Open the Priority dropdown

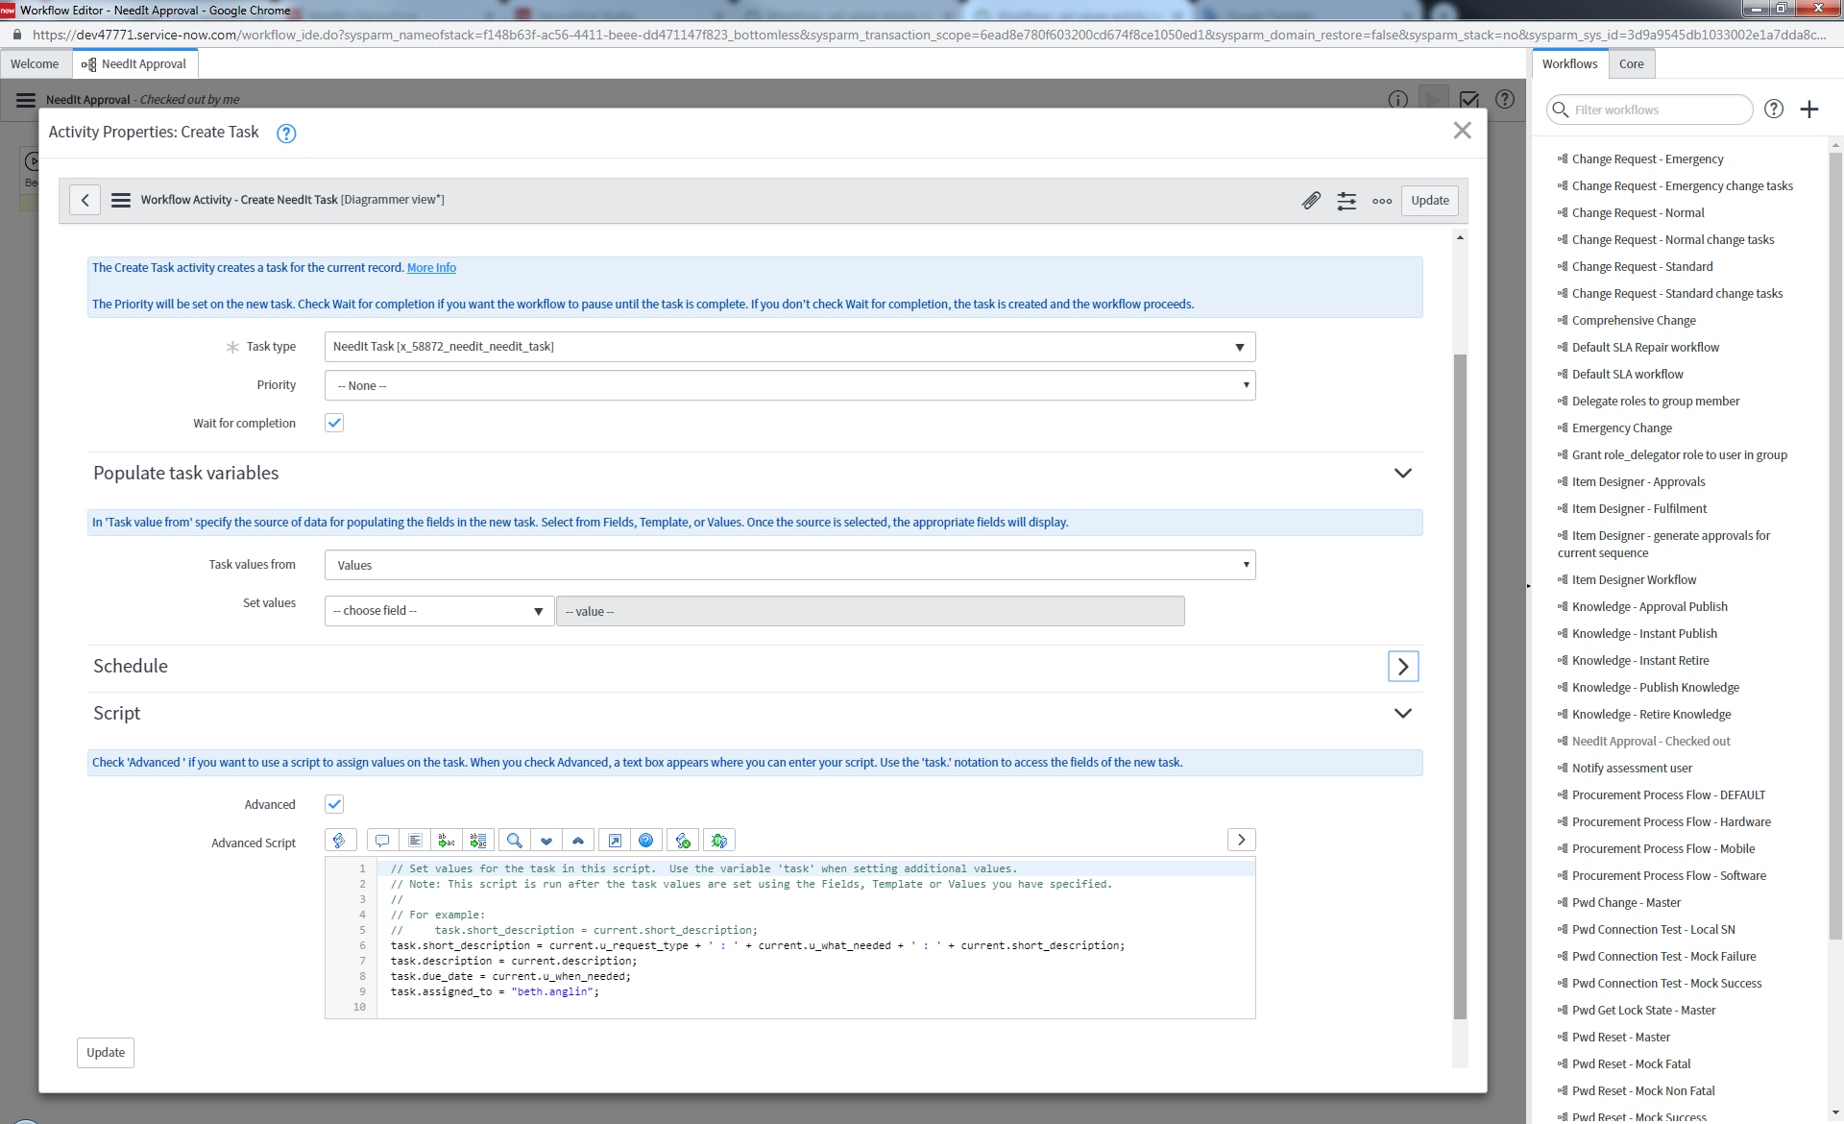[x=789, y=385]
